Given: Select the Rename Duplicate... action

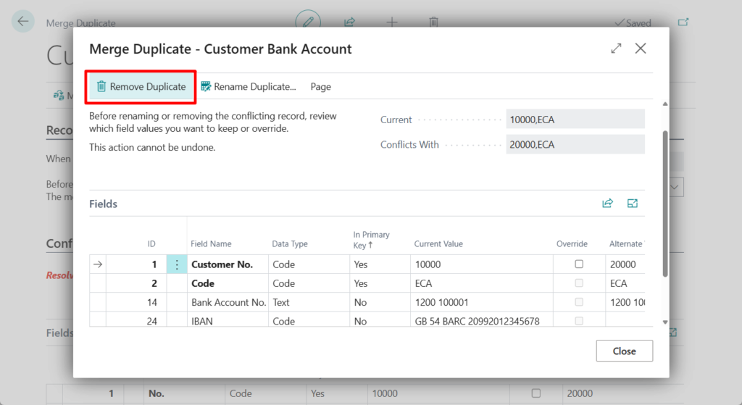Looking at the screenshot, I should click(254, 87).
